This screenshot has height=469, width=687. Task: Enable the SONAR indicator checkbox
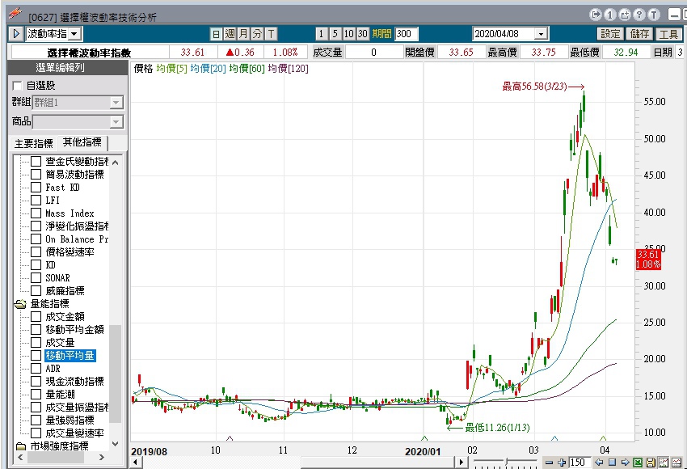point(36,278)
